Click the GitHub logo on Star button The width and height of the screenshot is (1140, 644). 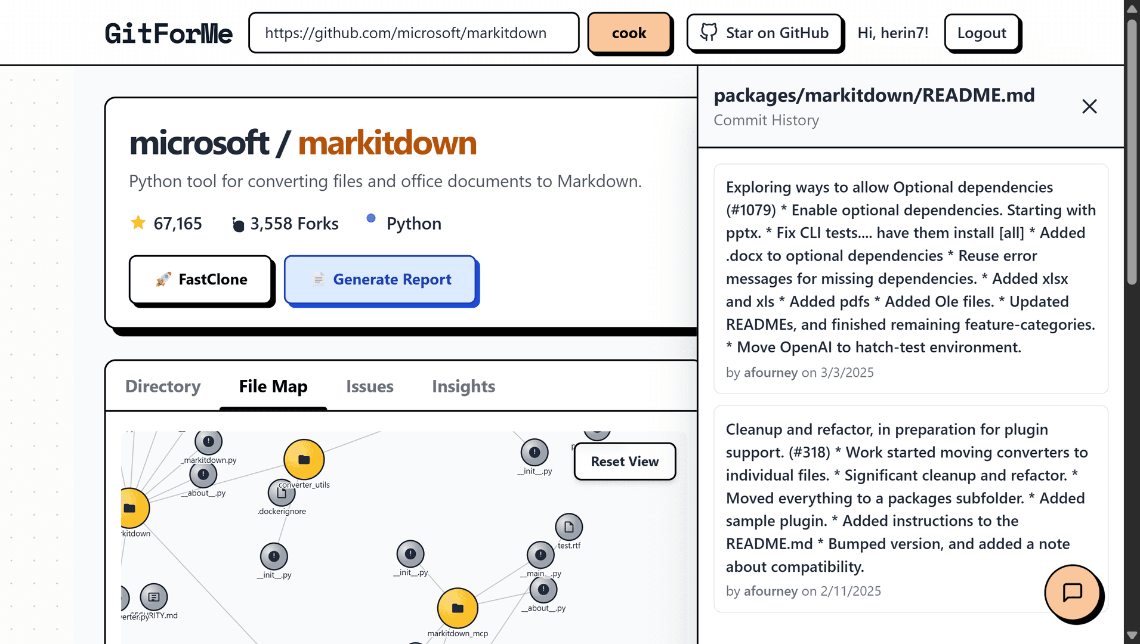pyautogui.click(x=709, y=32)
